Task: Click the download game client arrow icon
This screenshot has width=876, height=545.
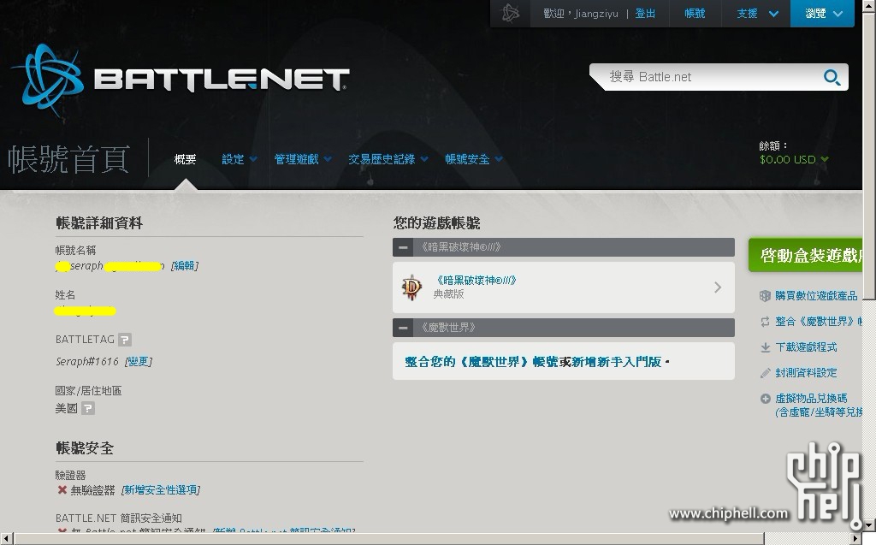Action: (765, 347)
